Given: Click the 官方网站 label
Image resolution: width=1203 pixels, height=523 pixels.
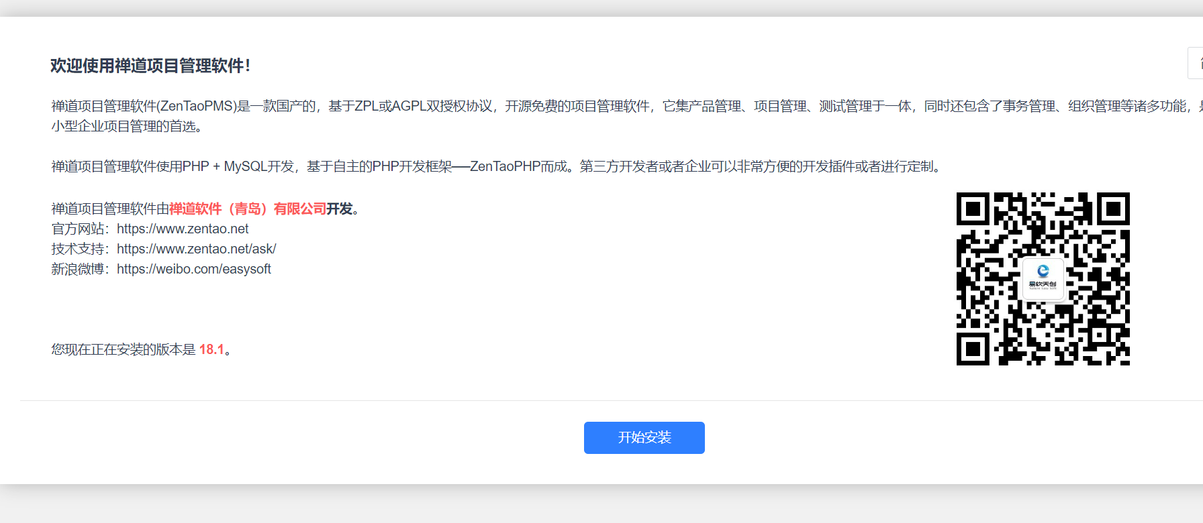Looking at the screenshot, I should (x=78, y=229).
